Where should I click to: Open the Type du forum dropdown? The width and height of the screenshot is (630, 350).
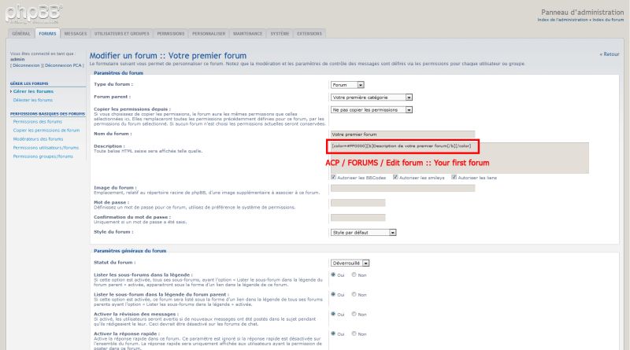tap(347, 85)
